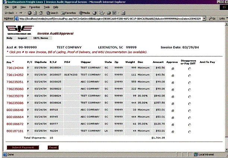The height and width of the screenshot is (159, 228).
Task: Select Approve for invoice 736134344
Action: 172,69
